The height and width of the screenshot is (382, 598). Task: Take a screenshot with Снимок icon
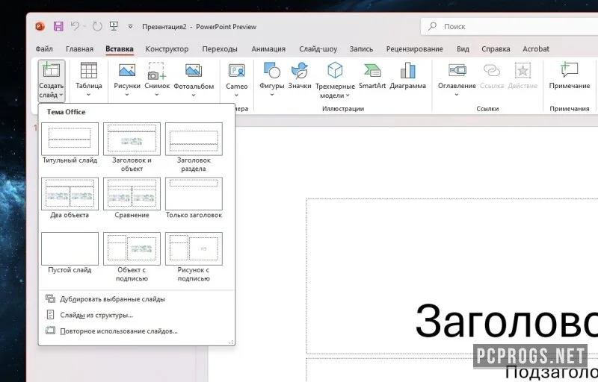157,71
